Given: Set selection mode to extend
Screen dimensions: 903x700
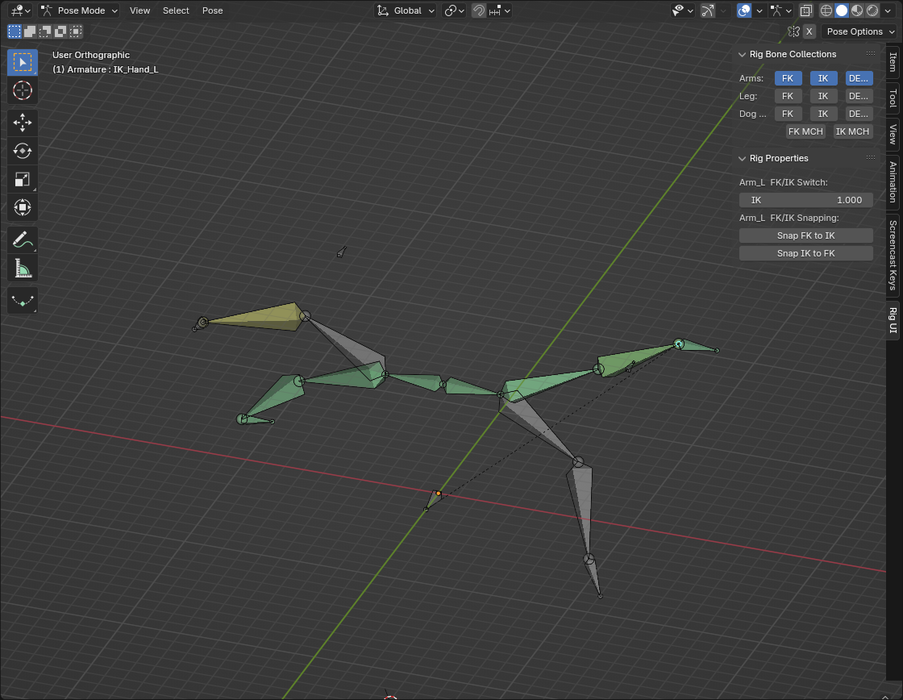Looking at the screenshot, I should (x=30, y=31).
